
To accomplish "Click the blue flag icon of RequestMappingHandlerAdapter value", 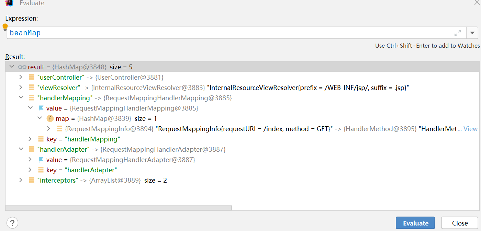I will [x=41, y=160].
